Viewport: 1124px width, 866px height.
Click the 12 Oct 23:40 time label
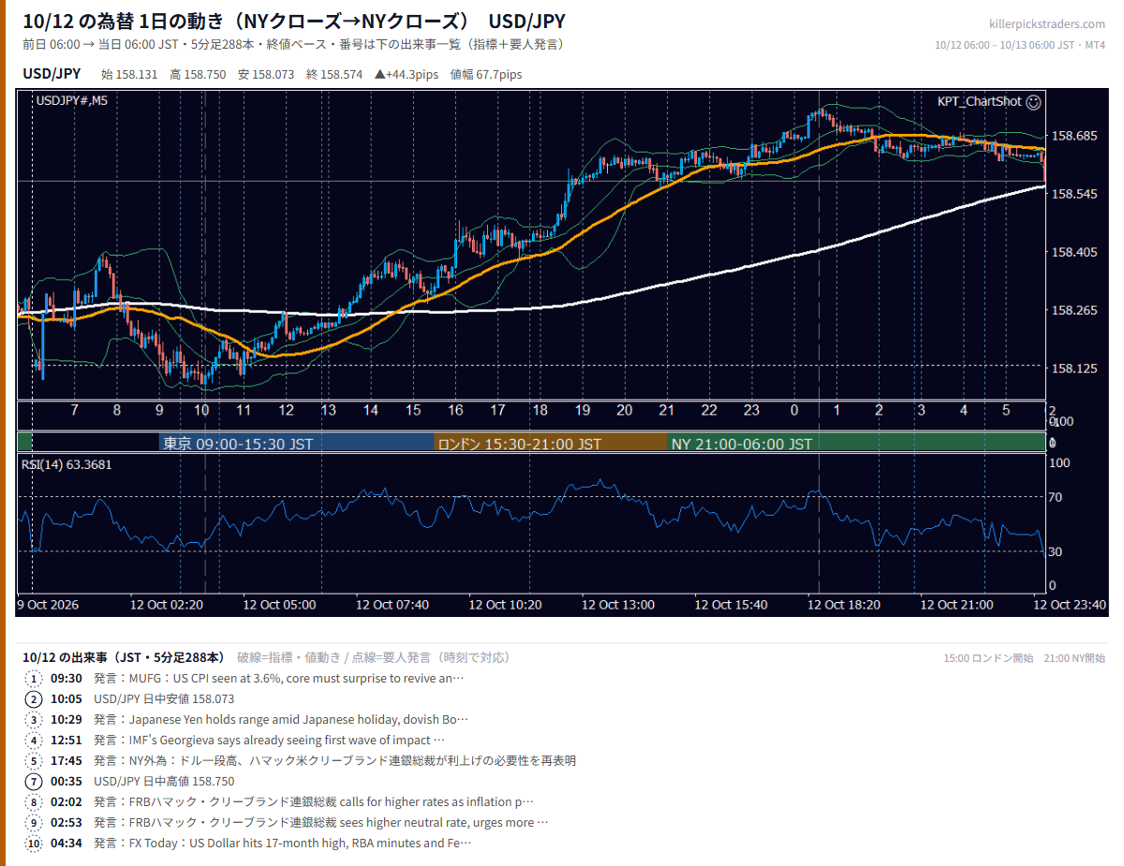tap(1070, 605)
